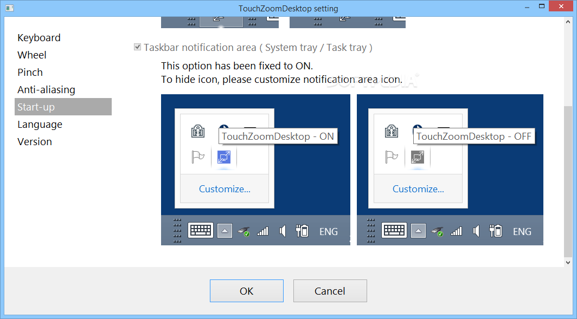Click flag icon in OFF preview tray
The height and width of the screenshot is (319, 577).
tap(392, 157)
